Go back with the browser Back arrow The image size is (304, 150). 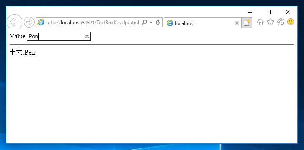click(15, 22)
